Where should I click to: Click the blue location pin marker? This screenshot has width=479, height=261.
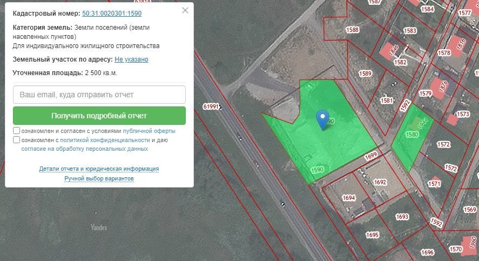tap(322, 118)
